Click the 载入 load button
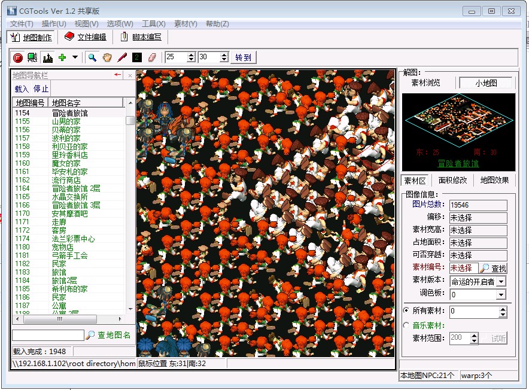The image size is (529, 390). pyautogui.click(x=22, y=89)
